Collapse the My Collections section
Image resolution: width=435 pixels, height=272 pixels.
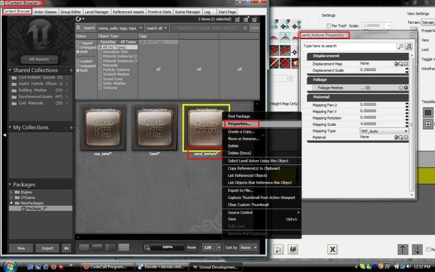tap(10, 127)
